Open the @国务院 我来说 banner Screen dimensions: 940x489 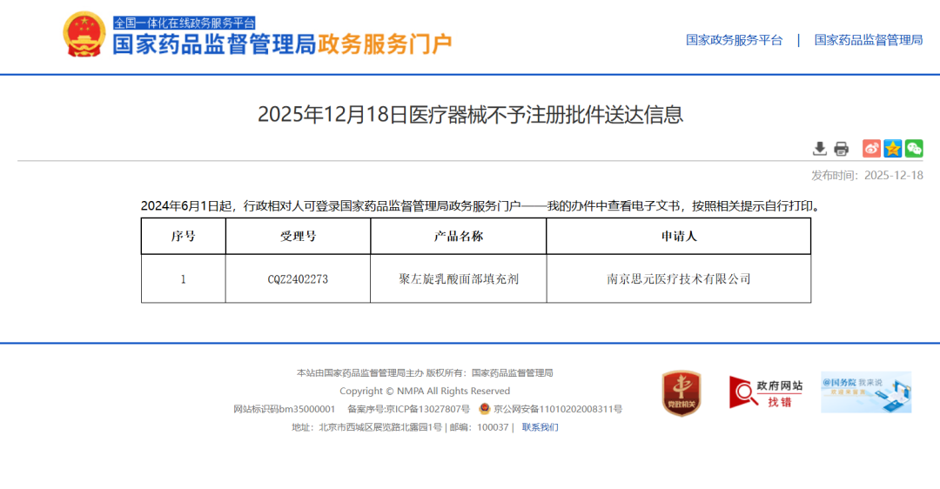866,392
